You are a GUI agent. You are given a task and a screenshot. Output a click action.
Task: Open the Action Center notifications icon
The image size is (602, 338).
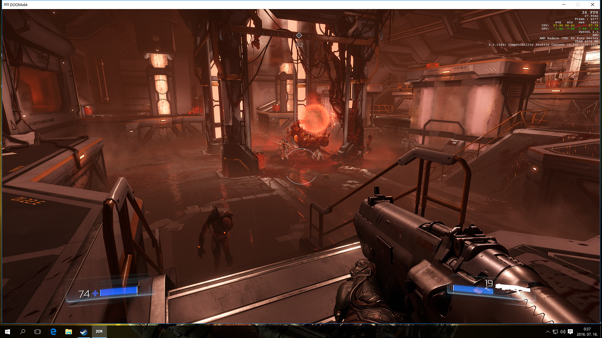[570, 332]
